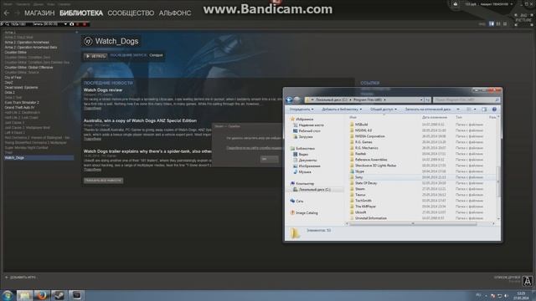Image resolution: width=536 pixels, height=301 pixels.
Task: Open the address bar history dropdown
Action: (x=421, y=100)
